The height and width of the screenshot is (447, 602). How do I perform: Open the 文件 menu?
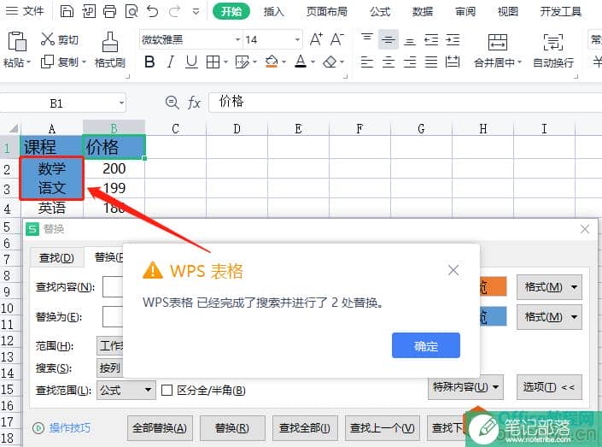click(25, 11)
